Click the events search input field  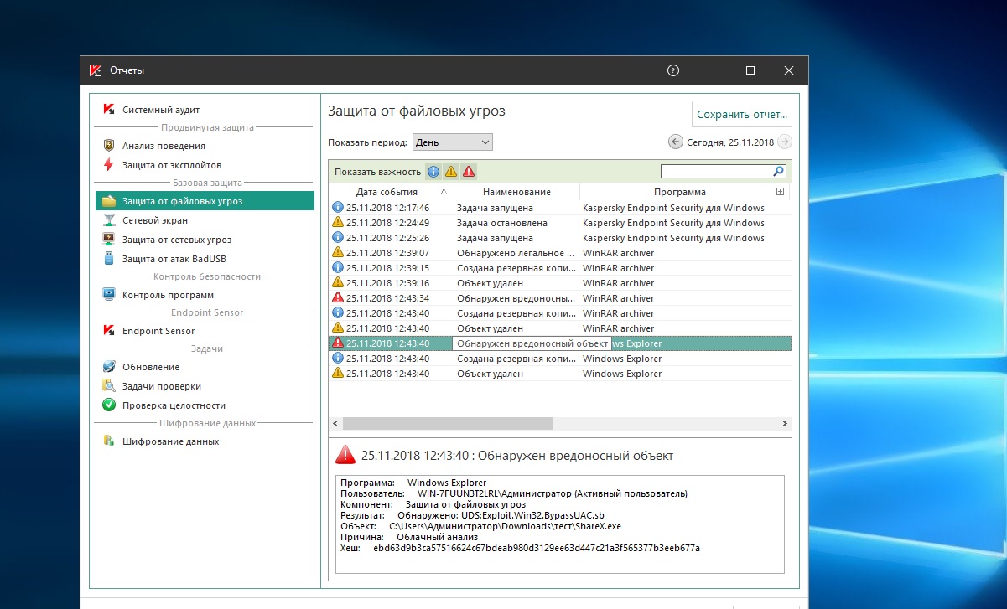716,172
